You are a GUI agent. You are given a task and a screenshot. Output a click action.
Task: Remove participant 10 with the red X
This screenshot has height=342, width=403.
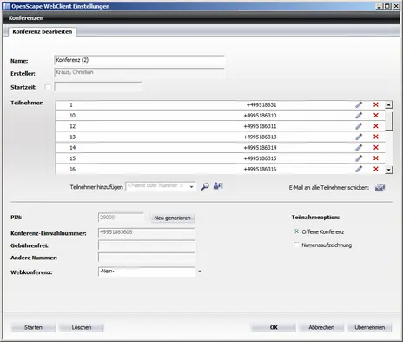click(376, 116)
